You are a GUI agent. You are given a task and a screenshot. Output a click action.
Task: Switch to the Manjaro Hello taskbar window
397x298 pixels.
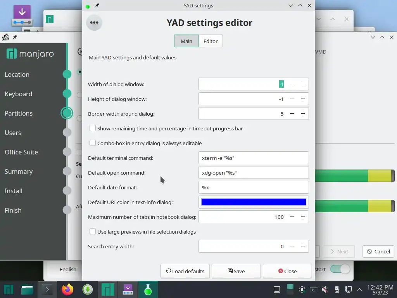point(108,289)
